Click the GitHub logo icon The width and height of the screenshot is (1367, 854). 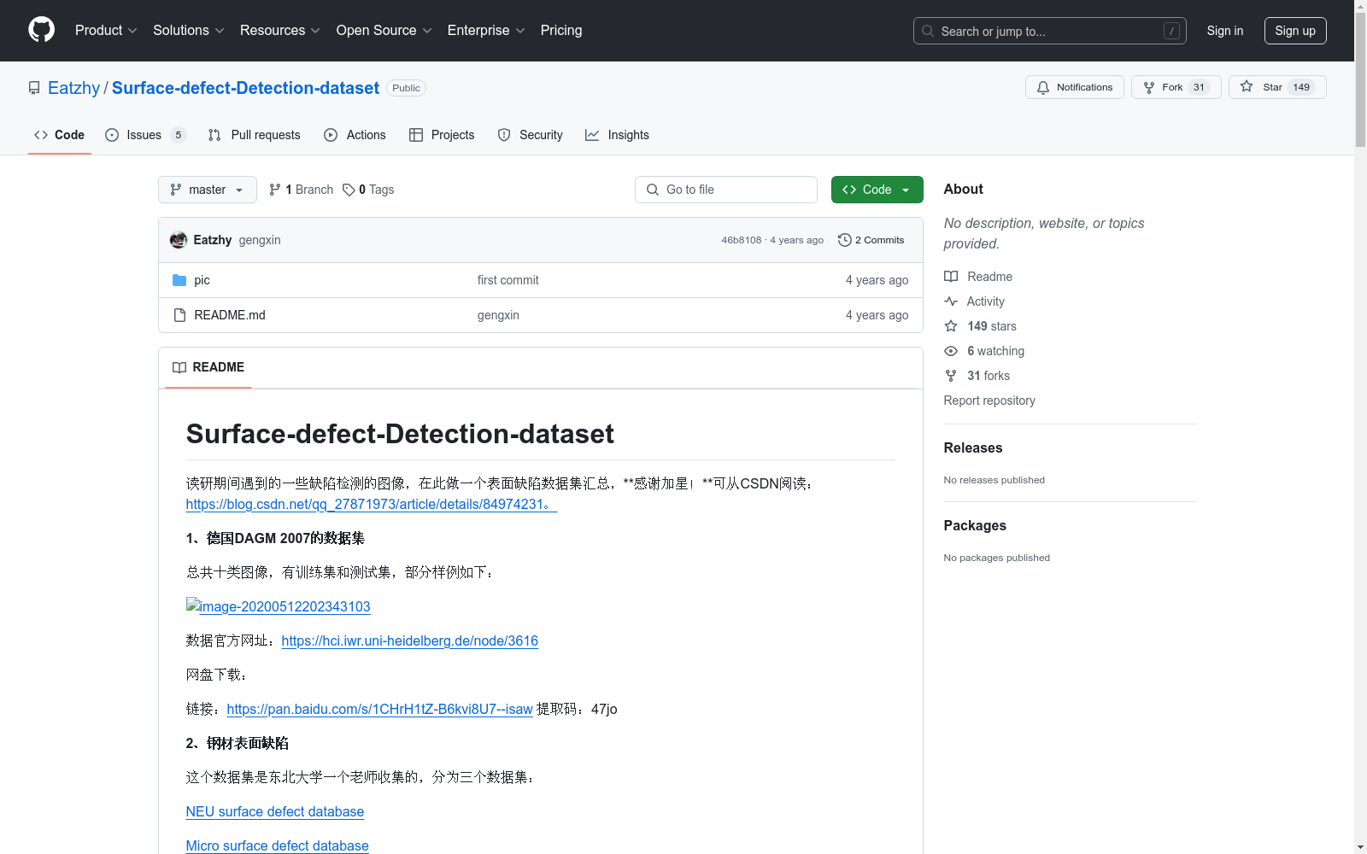click(x=41, y=30)
